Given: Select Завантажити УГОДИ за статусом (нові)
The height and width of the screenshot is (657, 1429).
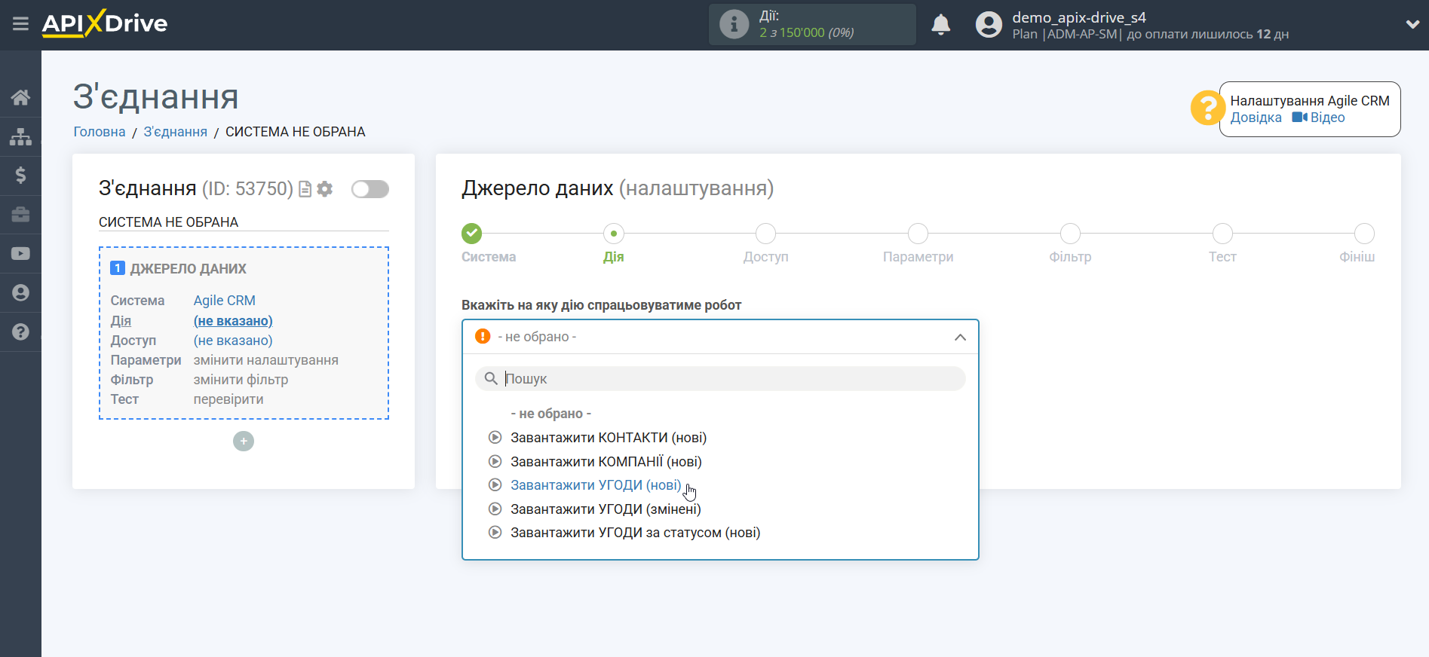Looking at the screenshot, I should click(635, 533).
